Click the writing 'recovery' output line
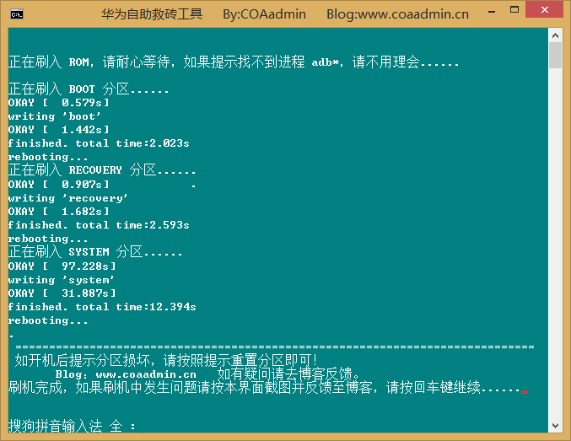The width and height of the screenshot is (571, 441). point(68,198)
